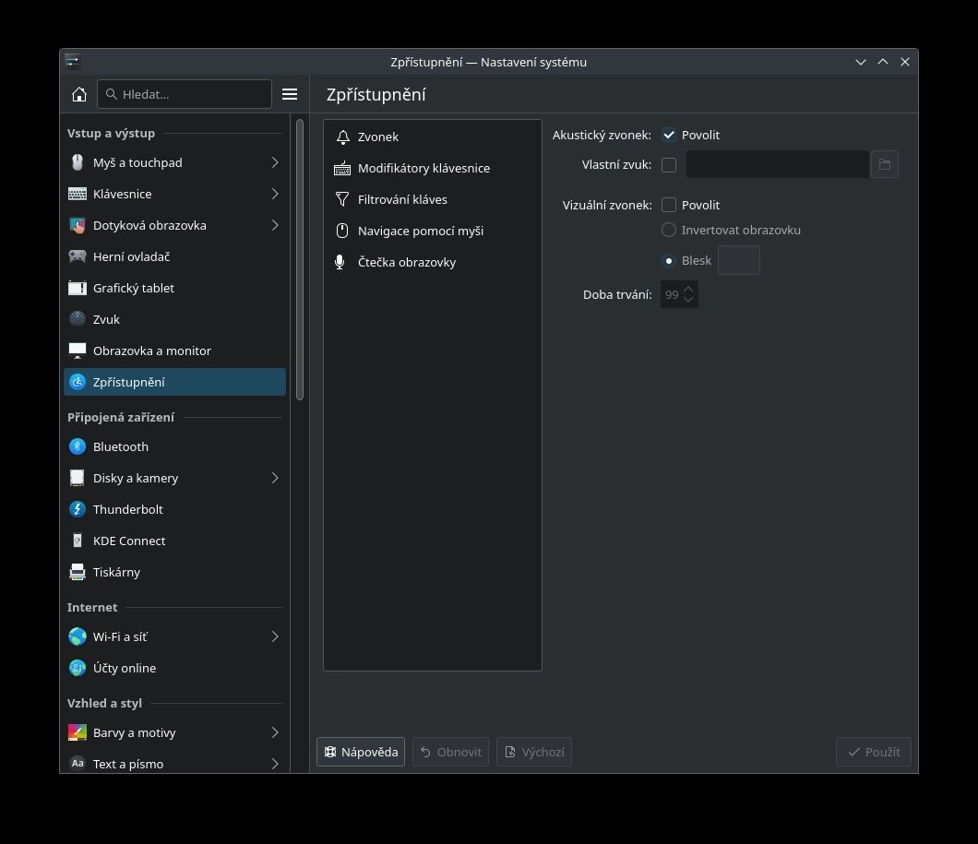Click the Herní ovladač gamepad icon
Image resolution: width=978 pixels, height=844 pixels.
pos(78,256)
